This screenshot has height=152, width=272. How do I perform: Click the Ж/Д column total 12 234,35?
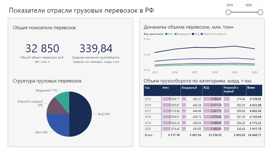(x=215, y=135)
